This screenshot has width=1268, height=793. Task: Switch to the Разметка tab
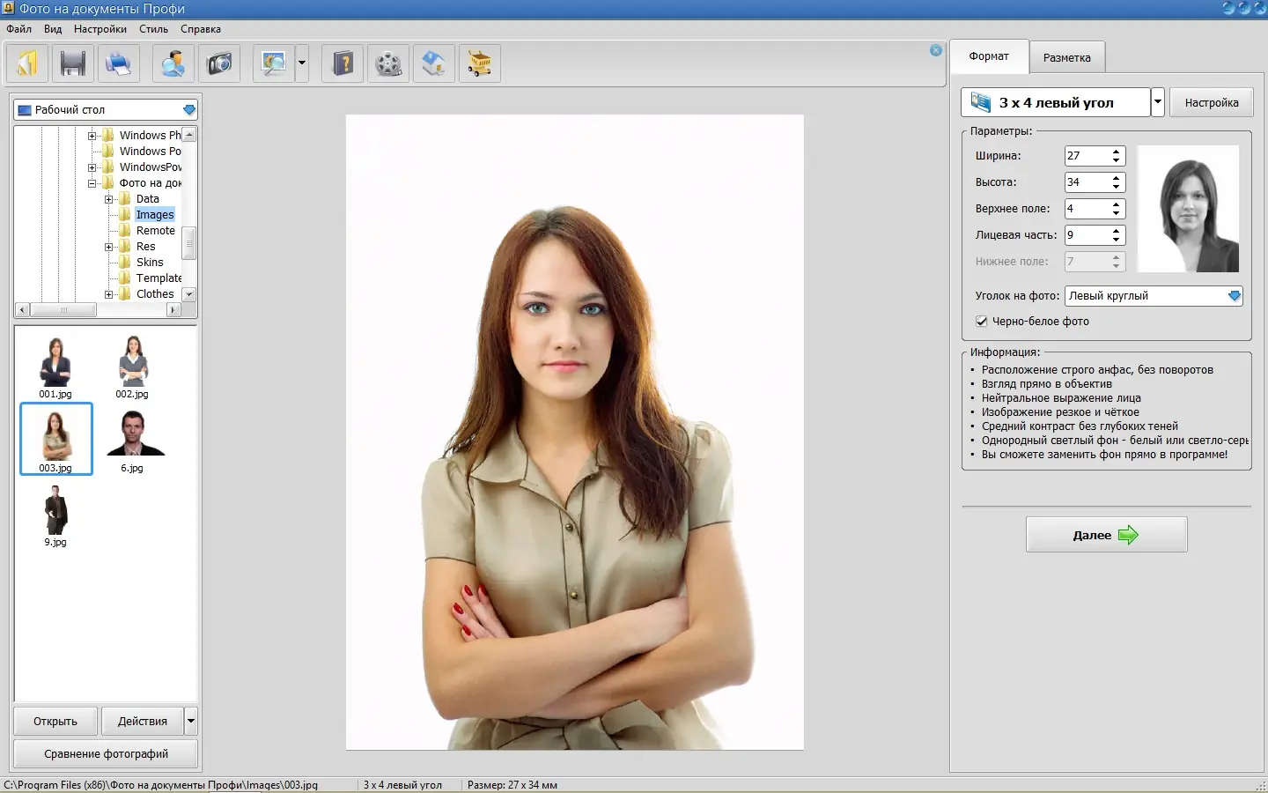click(x=1066, y=57)
